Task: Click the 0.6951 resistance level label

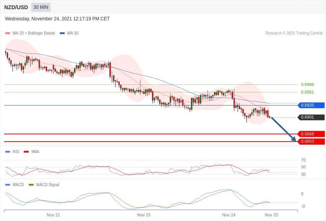Action: (x=307, y=92)
